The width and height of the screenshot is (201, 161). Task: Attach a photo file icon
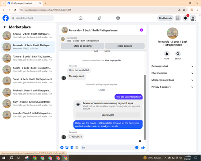pos(67,148)
